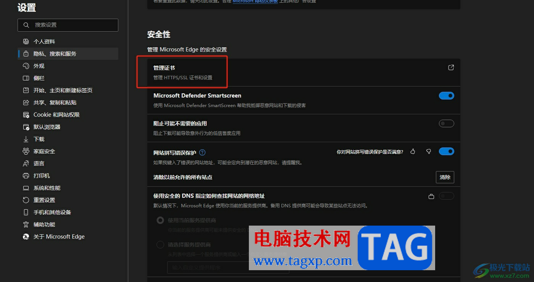Click the sidebar icon beside 侧栏
Screen dimensions: 534x282
coord(26,78)
